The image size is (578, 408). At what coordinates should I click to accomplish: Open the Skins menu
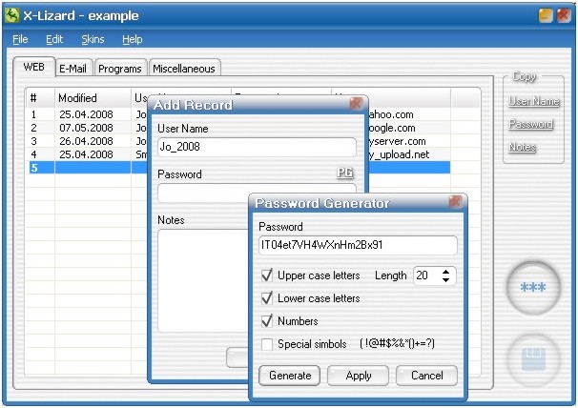93,39
